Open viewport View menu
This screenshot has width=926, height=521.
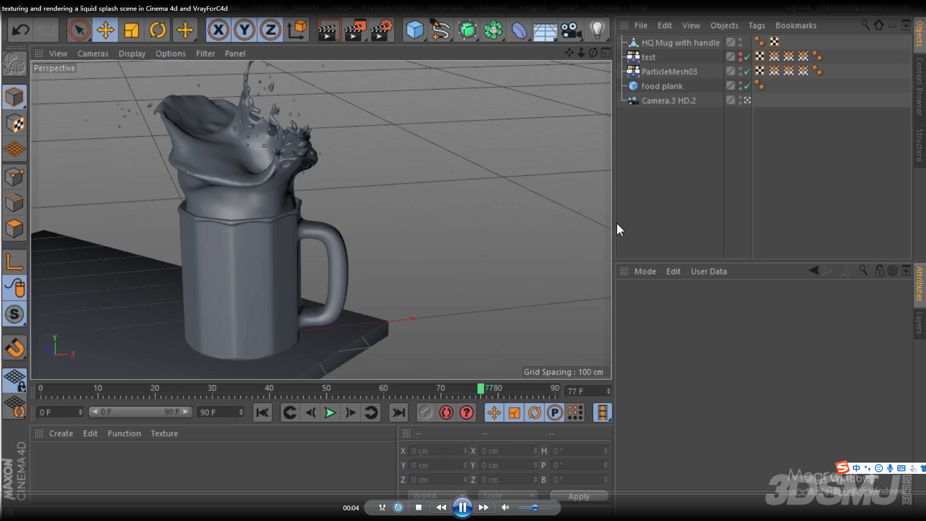58,53
